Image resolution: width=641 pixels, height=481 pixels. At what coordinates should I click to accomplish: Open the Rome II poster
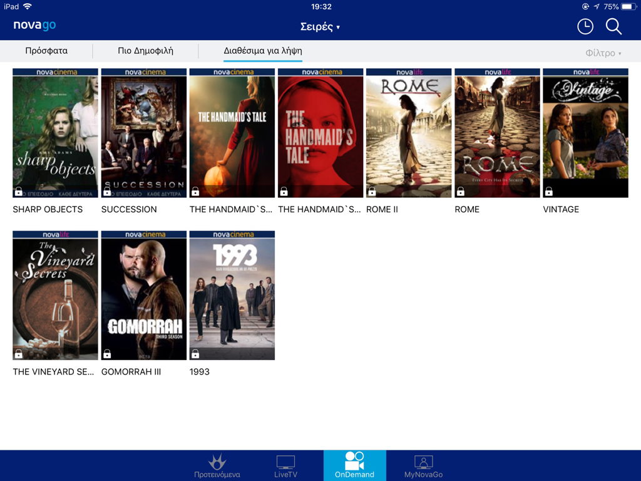(409, 133)
